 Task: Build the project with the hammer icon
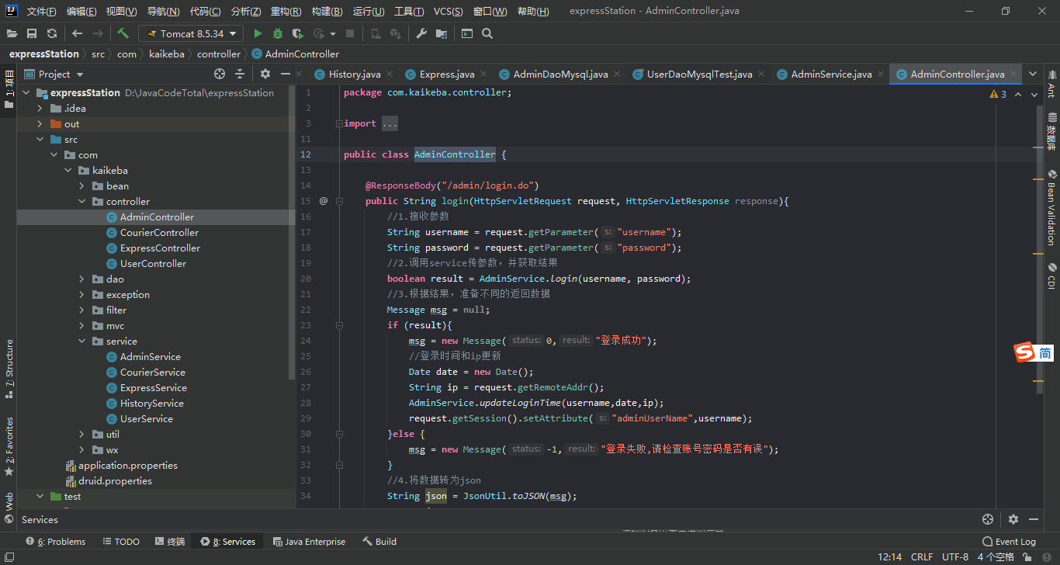click(123, 33)
